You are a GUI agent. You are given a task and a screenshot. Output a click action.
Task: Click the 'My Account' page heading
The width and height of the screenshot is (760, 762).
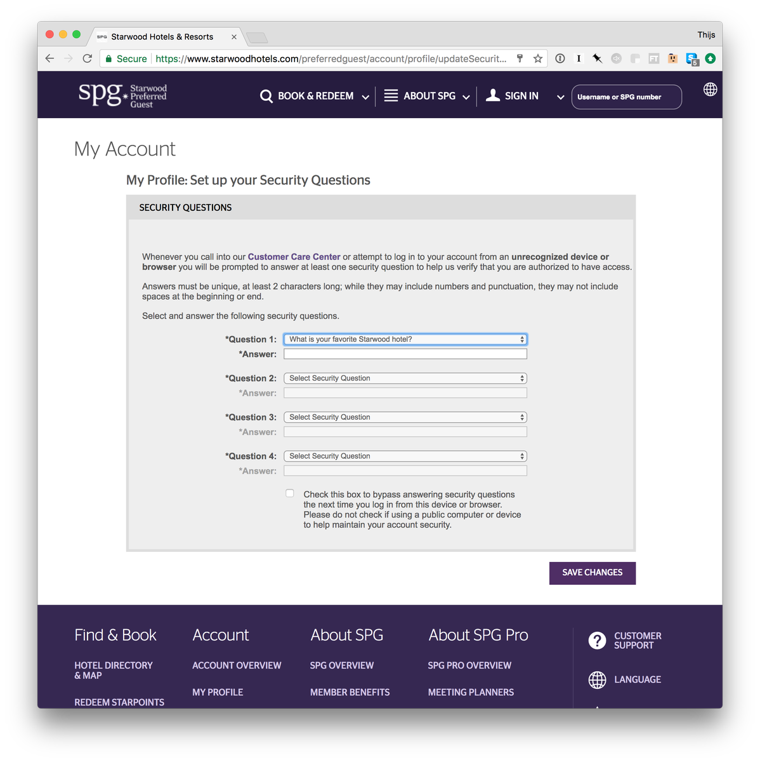click(x=125, y=149)
